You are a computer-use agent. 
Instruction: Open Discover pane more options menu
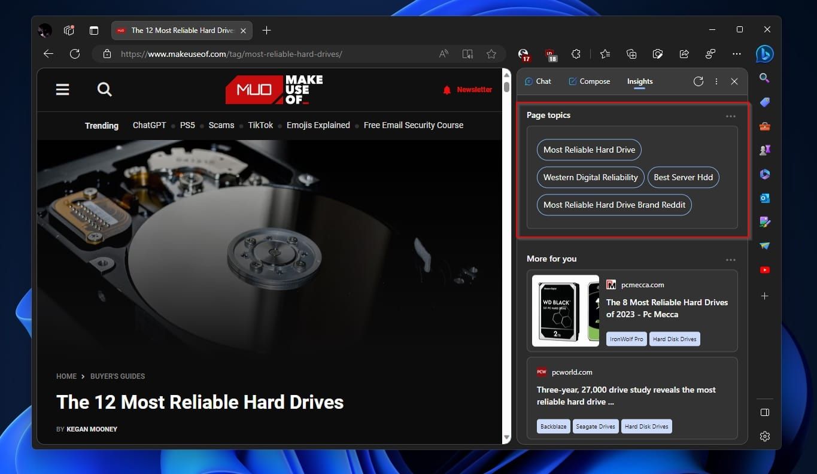tap(716, 81)
